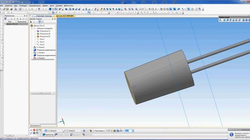Viewport: 250px width, 140px height.
Task: Click the red Stop operation icon
Action: point(34,130)
